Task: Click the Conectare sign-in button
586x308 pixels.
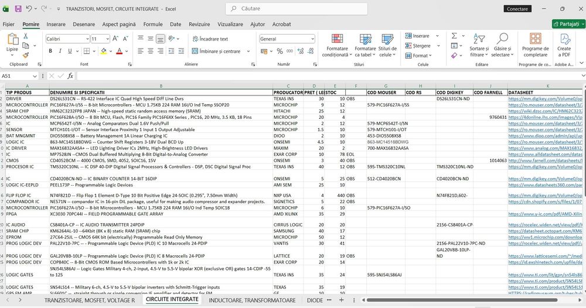Action: click(x=517, y=9)
